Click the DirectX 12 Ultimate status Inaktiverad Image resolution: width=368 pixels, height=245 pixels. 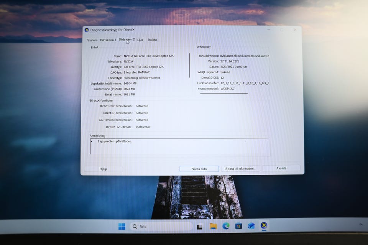143,127
